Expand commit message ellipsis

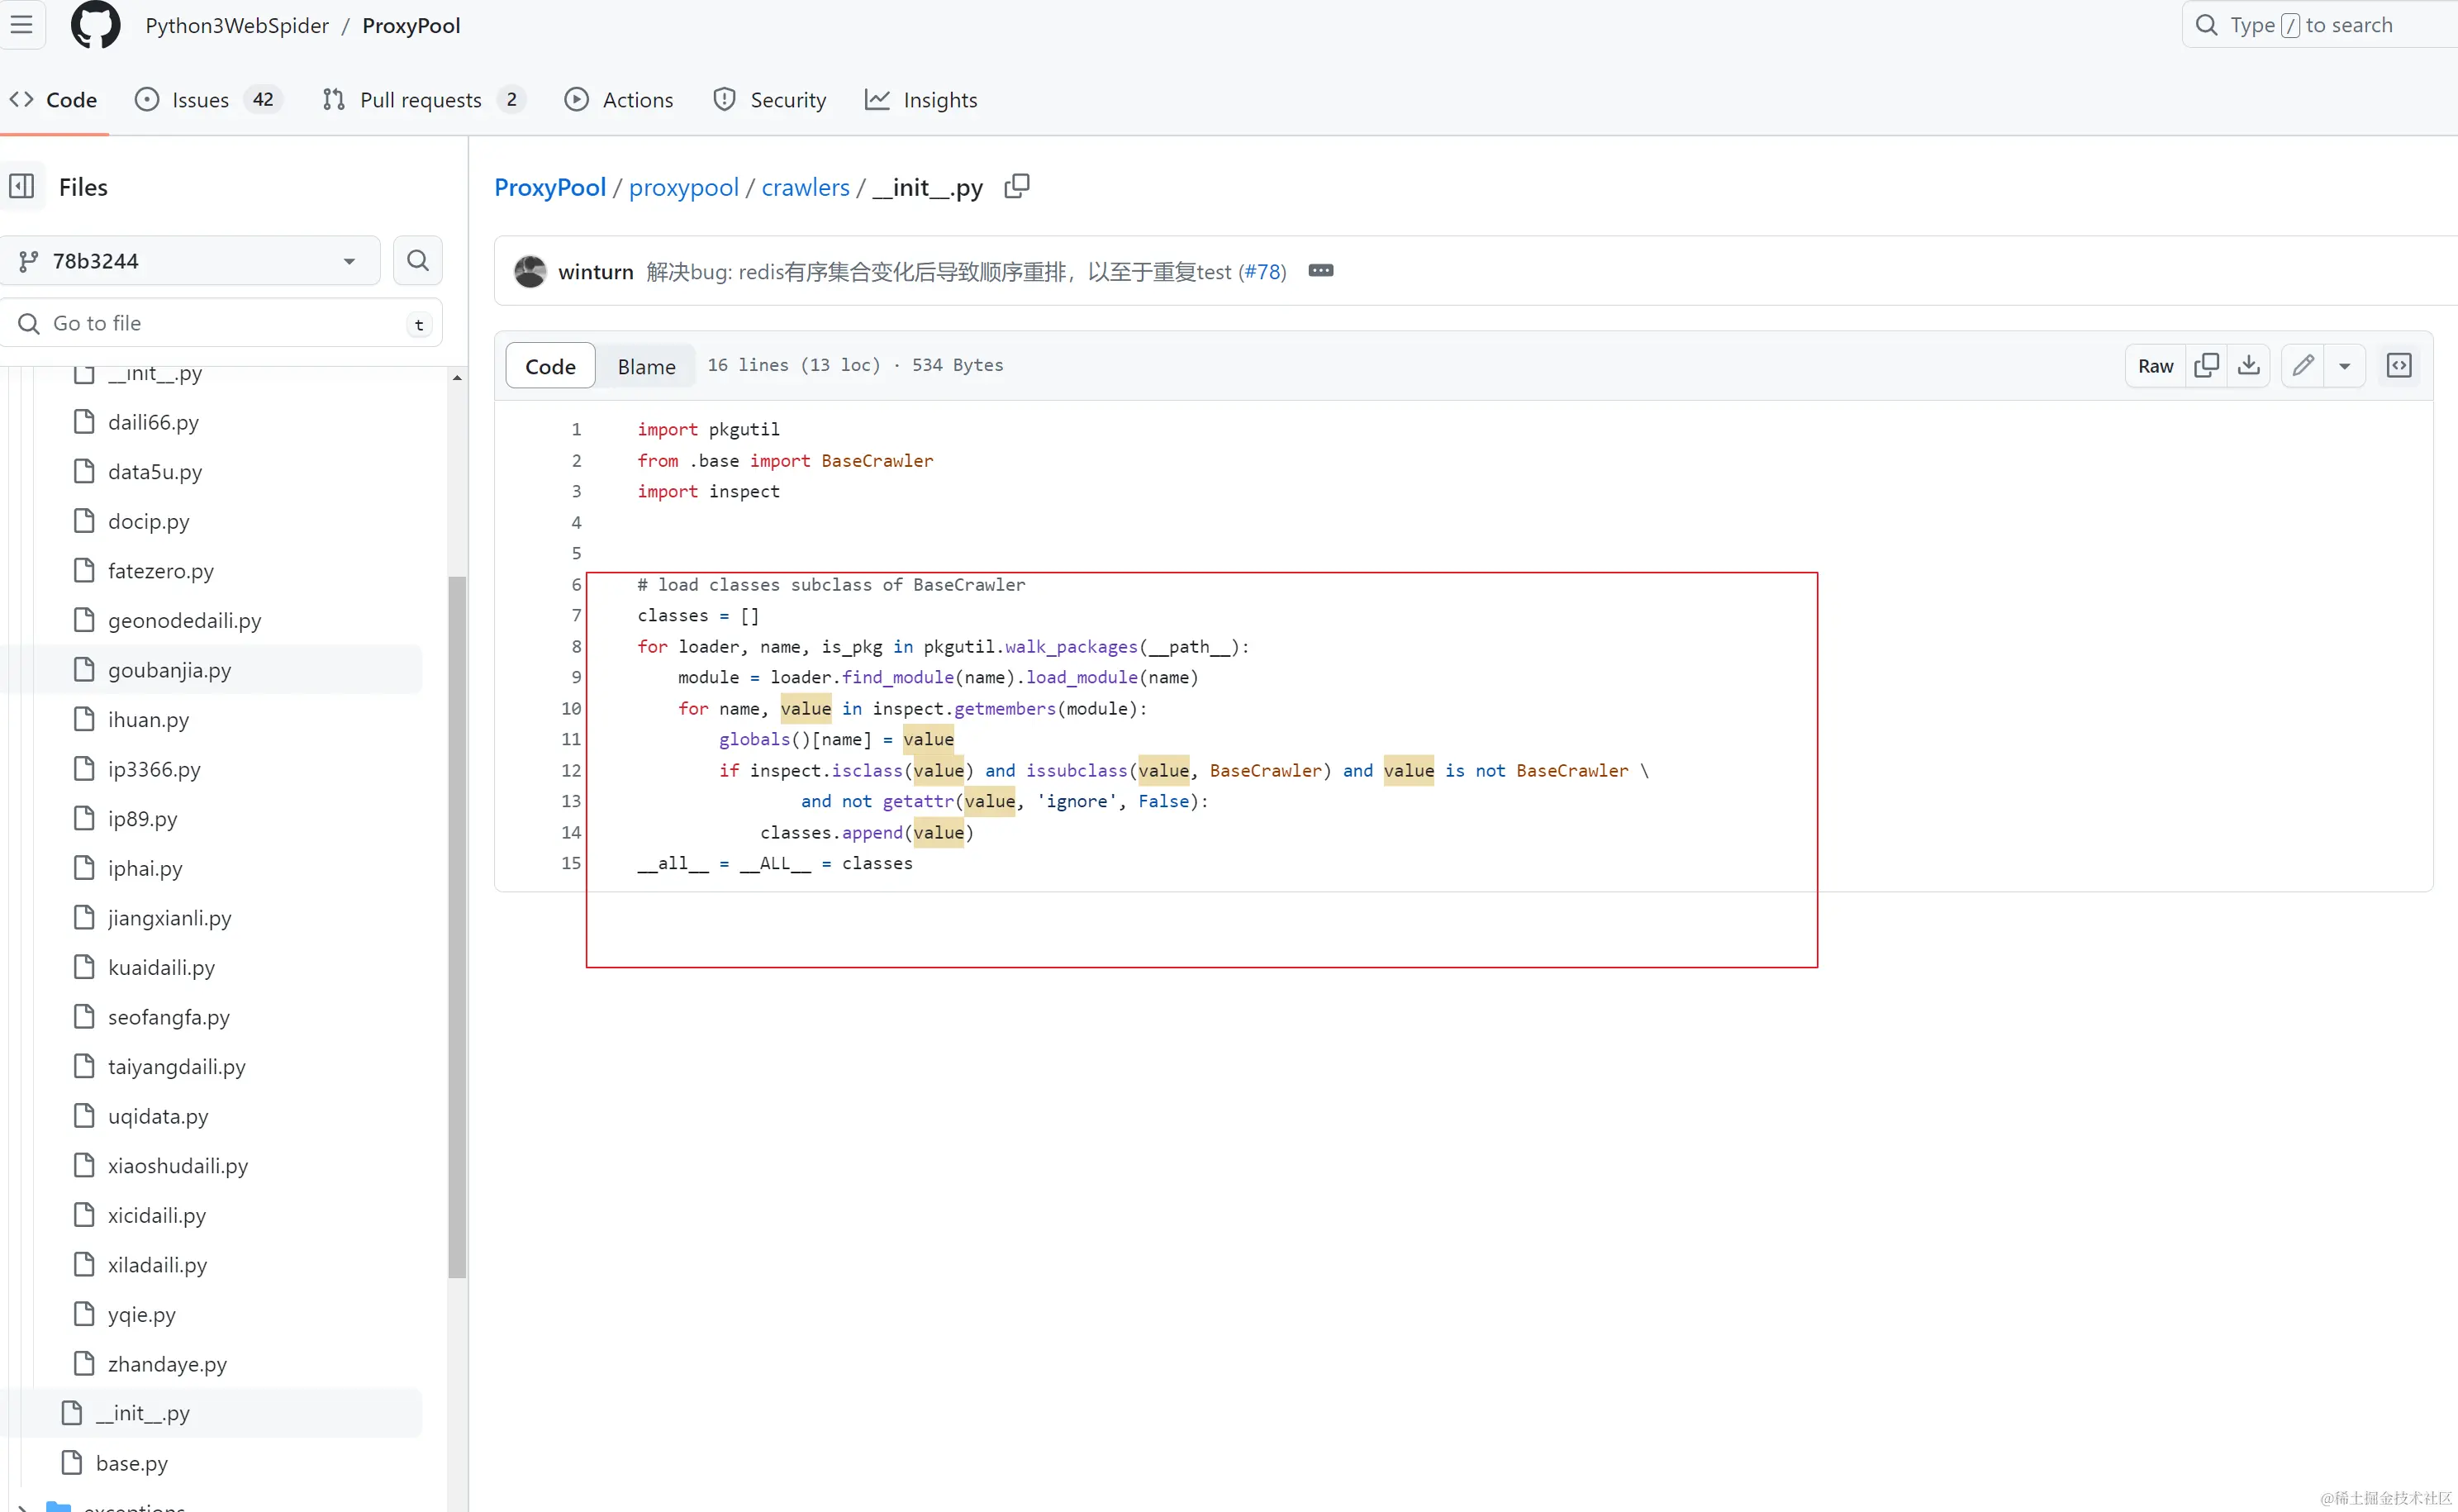1320,271
